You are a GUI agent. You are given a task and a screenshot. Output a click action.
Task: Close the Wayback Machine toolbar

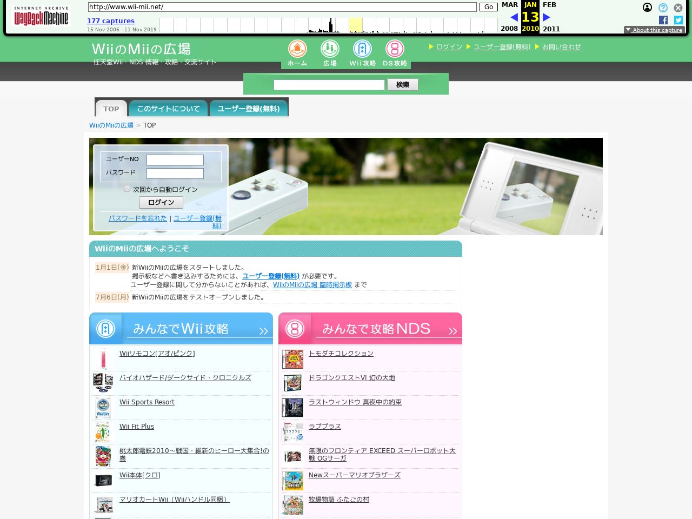pos(678,8)
